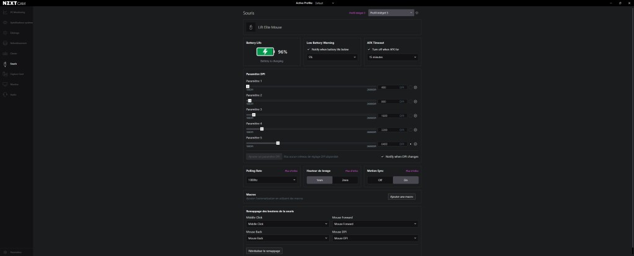Remove DPI Paramètre 5 with its X icon

click(x=415, y=144)
